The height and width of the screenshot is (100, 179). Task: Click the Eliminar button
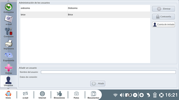coord(164,9)
